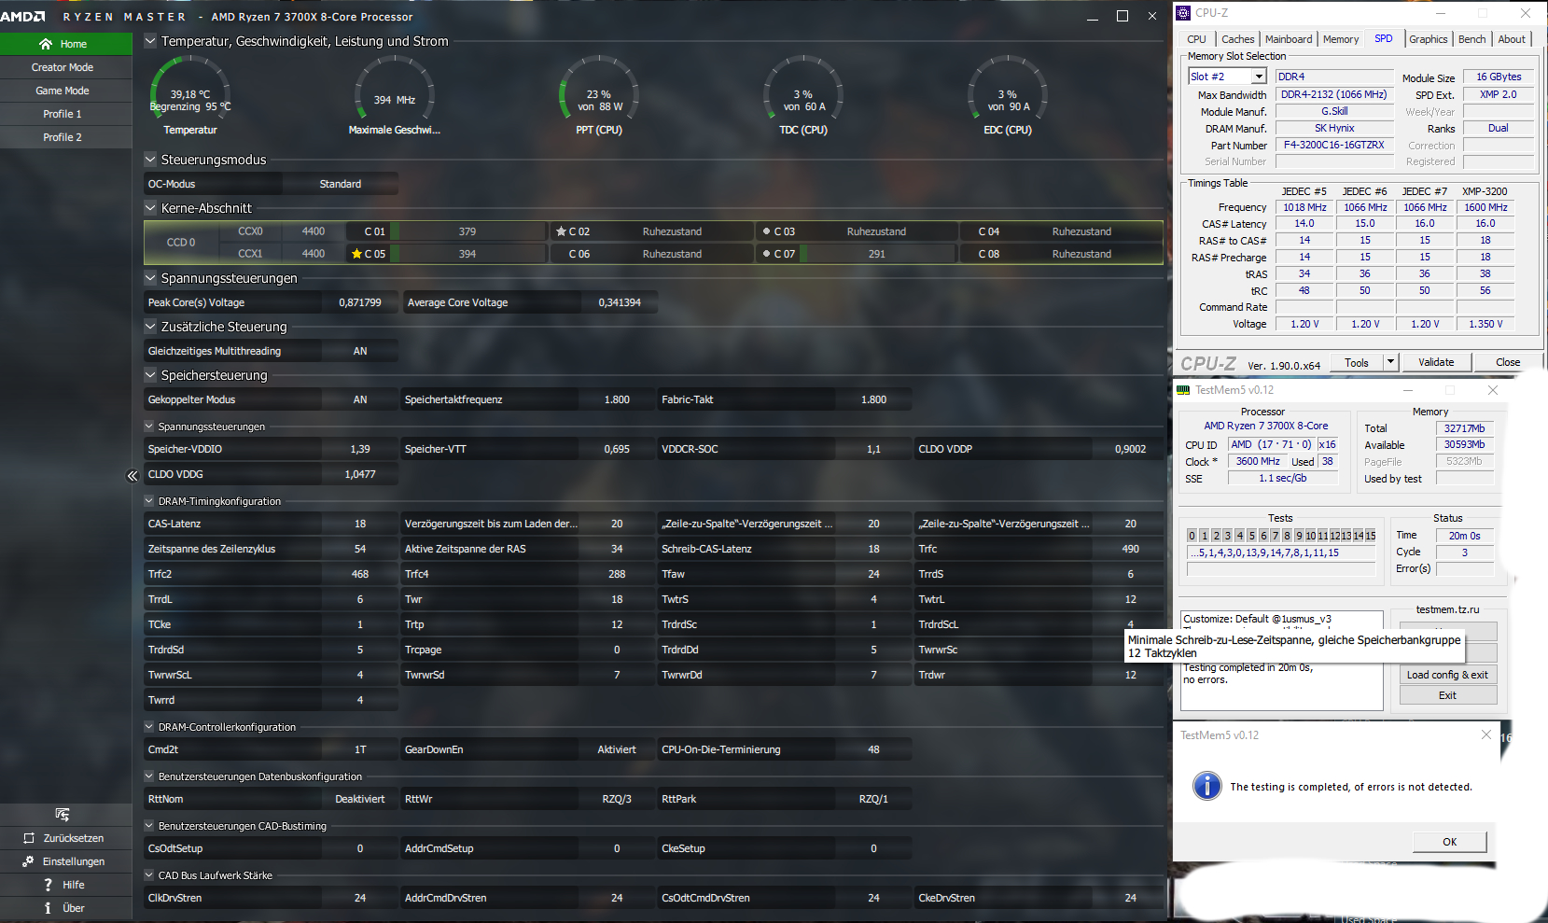Collapse the Zusätzliche Steuerung section
This screenshot has width=1548, height=923.
(x=150, y=327)
